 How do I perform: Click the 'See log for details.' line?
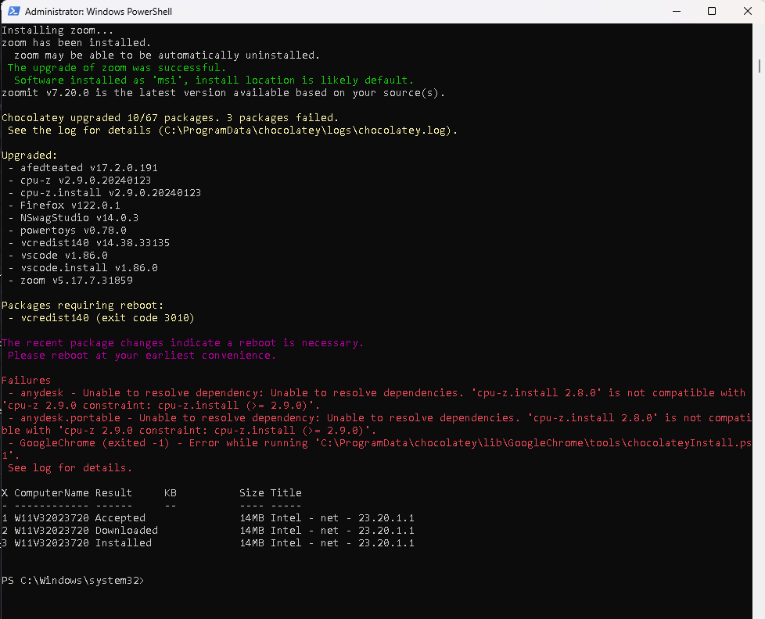tap(70, 468)
